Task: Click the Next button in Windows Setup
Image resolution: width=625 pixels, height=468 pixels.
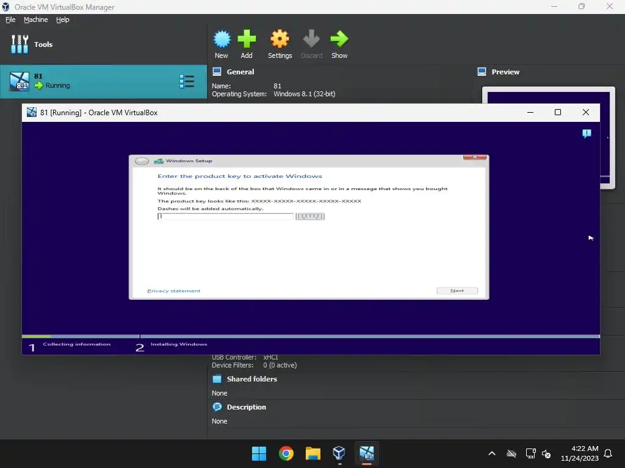Action: tap(457, 291)
